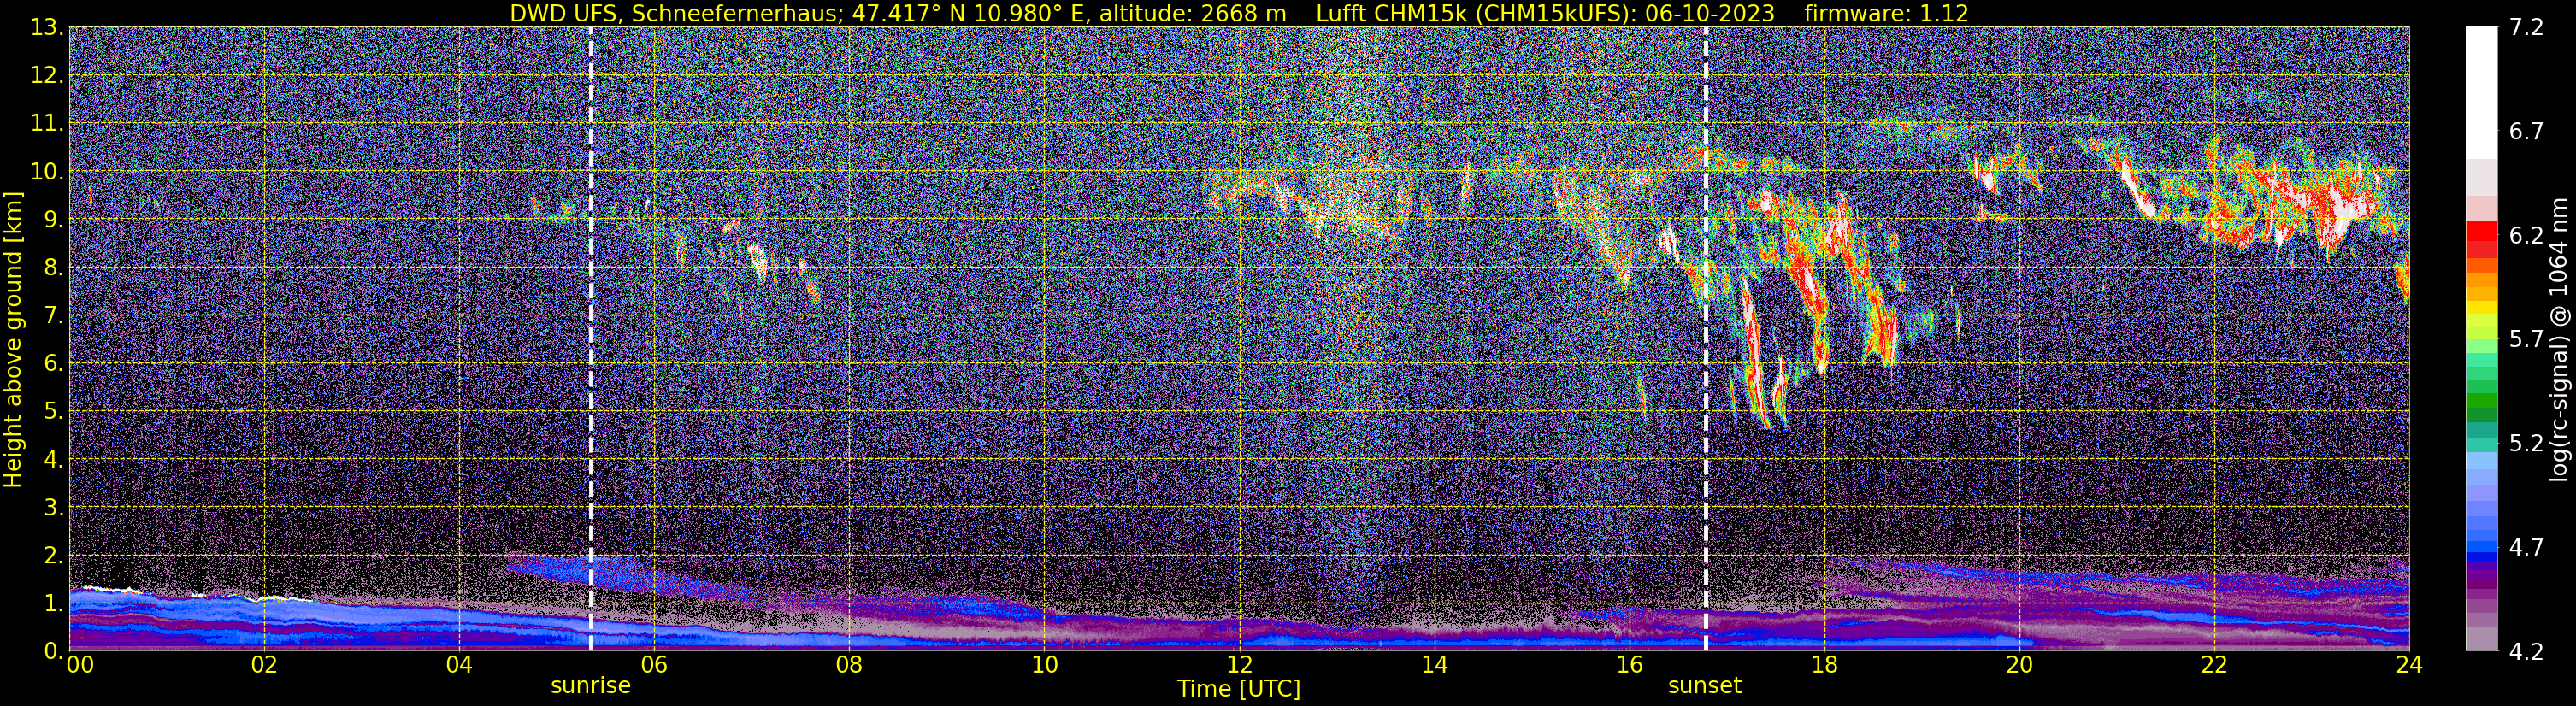Click the 'sunset' label below the time axis
Image resolution: width=2576 pixels, height=706 pixels.
click(x=1704, y=685)
